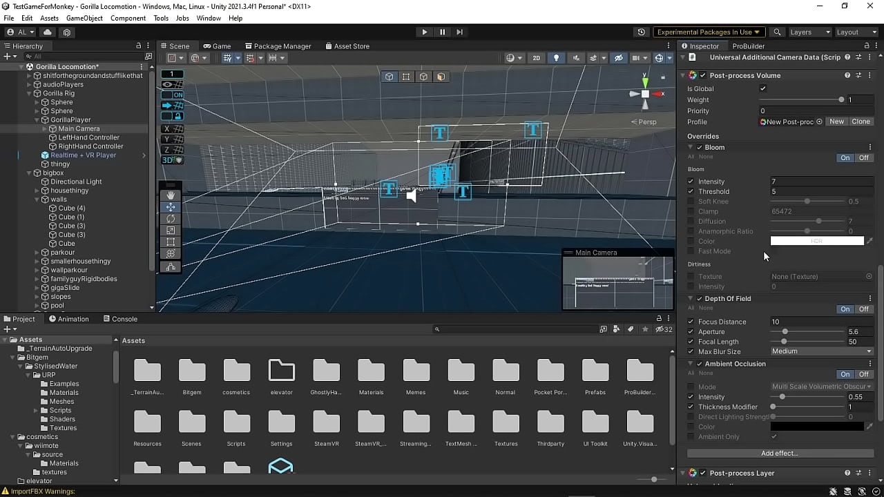Screen dimensions: 884x497
Task: Toggle the 2D view mode in Scene view
Action: [x=537, y=58]
